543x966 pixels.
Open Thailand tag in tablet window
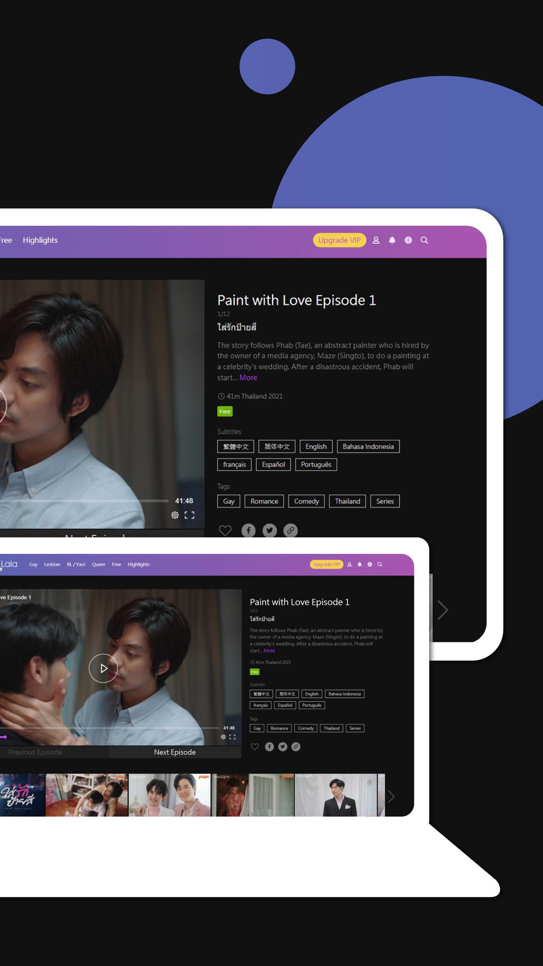point(348,501)
